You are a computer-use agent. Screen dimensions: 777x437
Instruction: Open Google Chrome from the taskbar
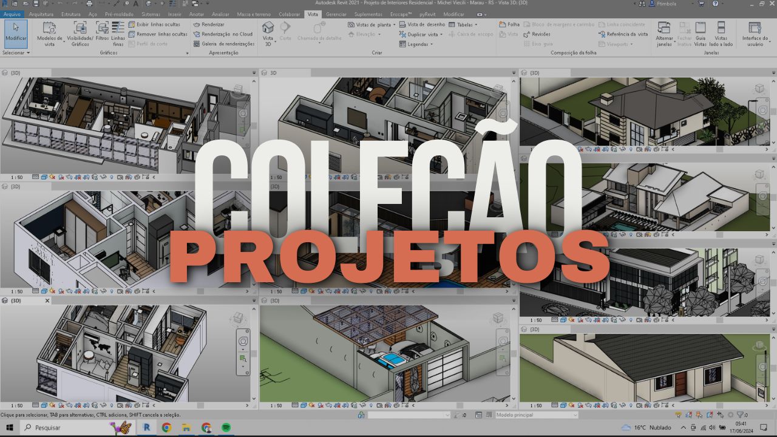point(166,427)
